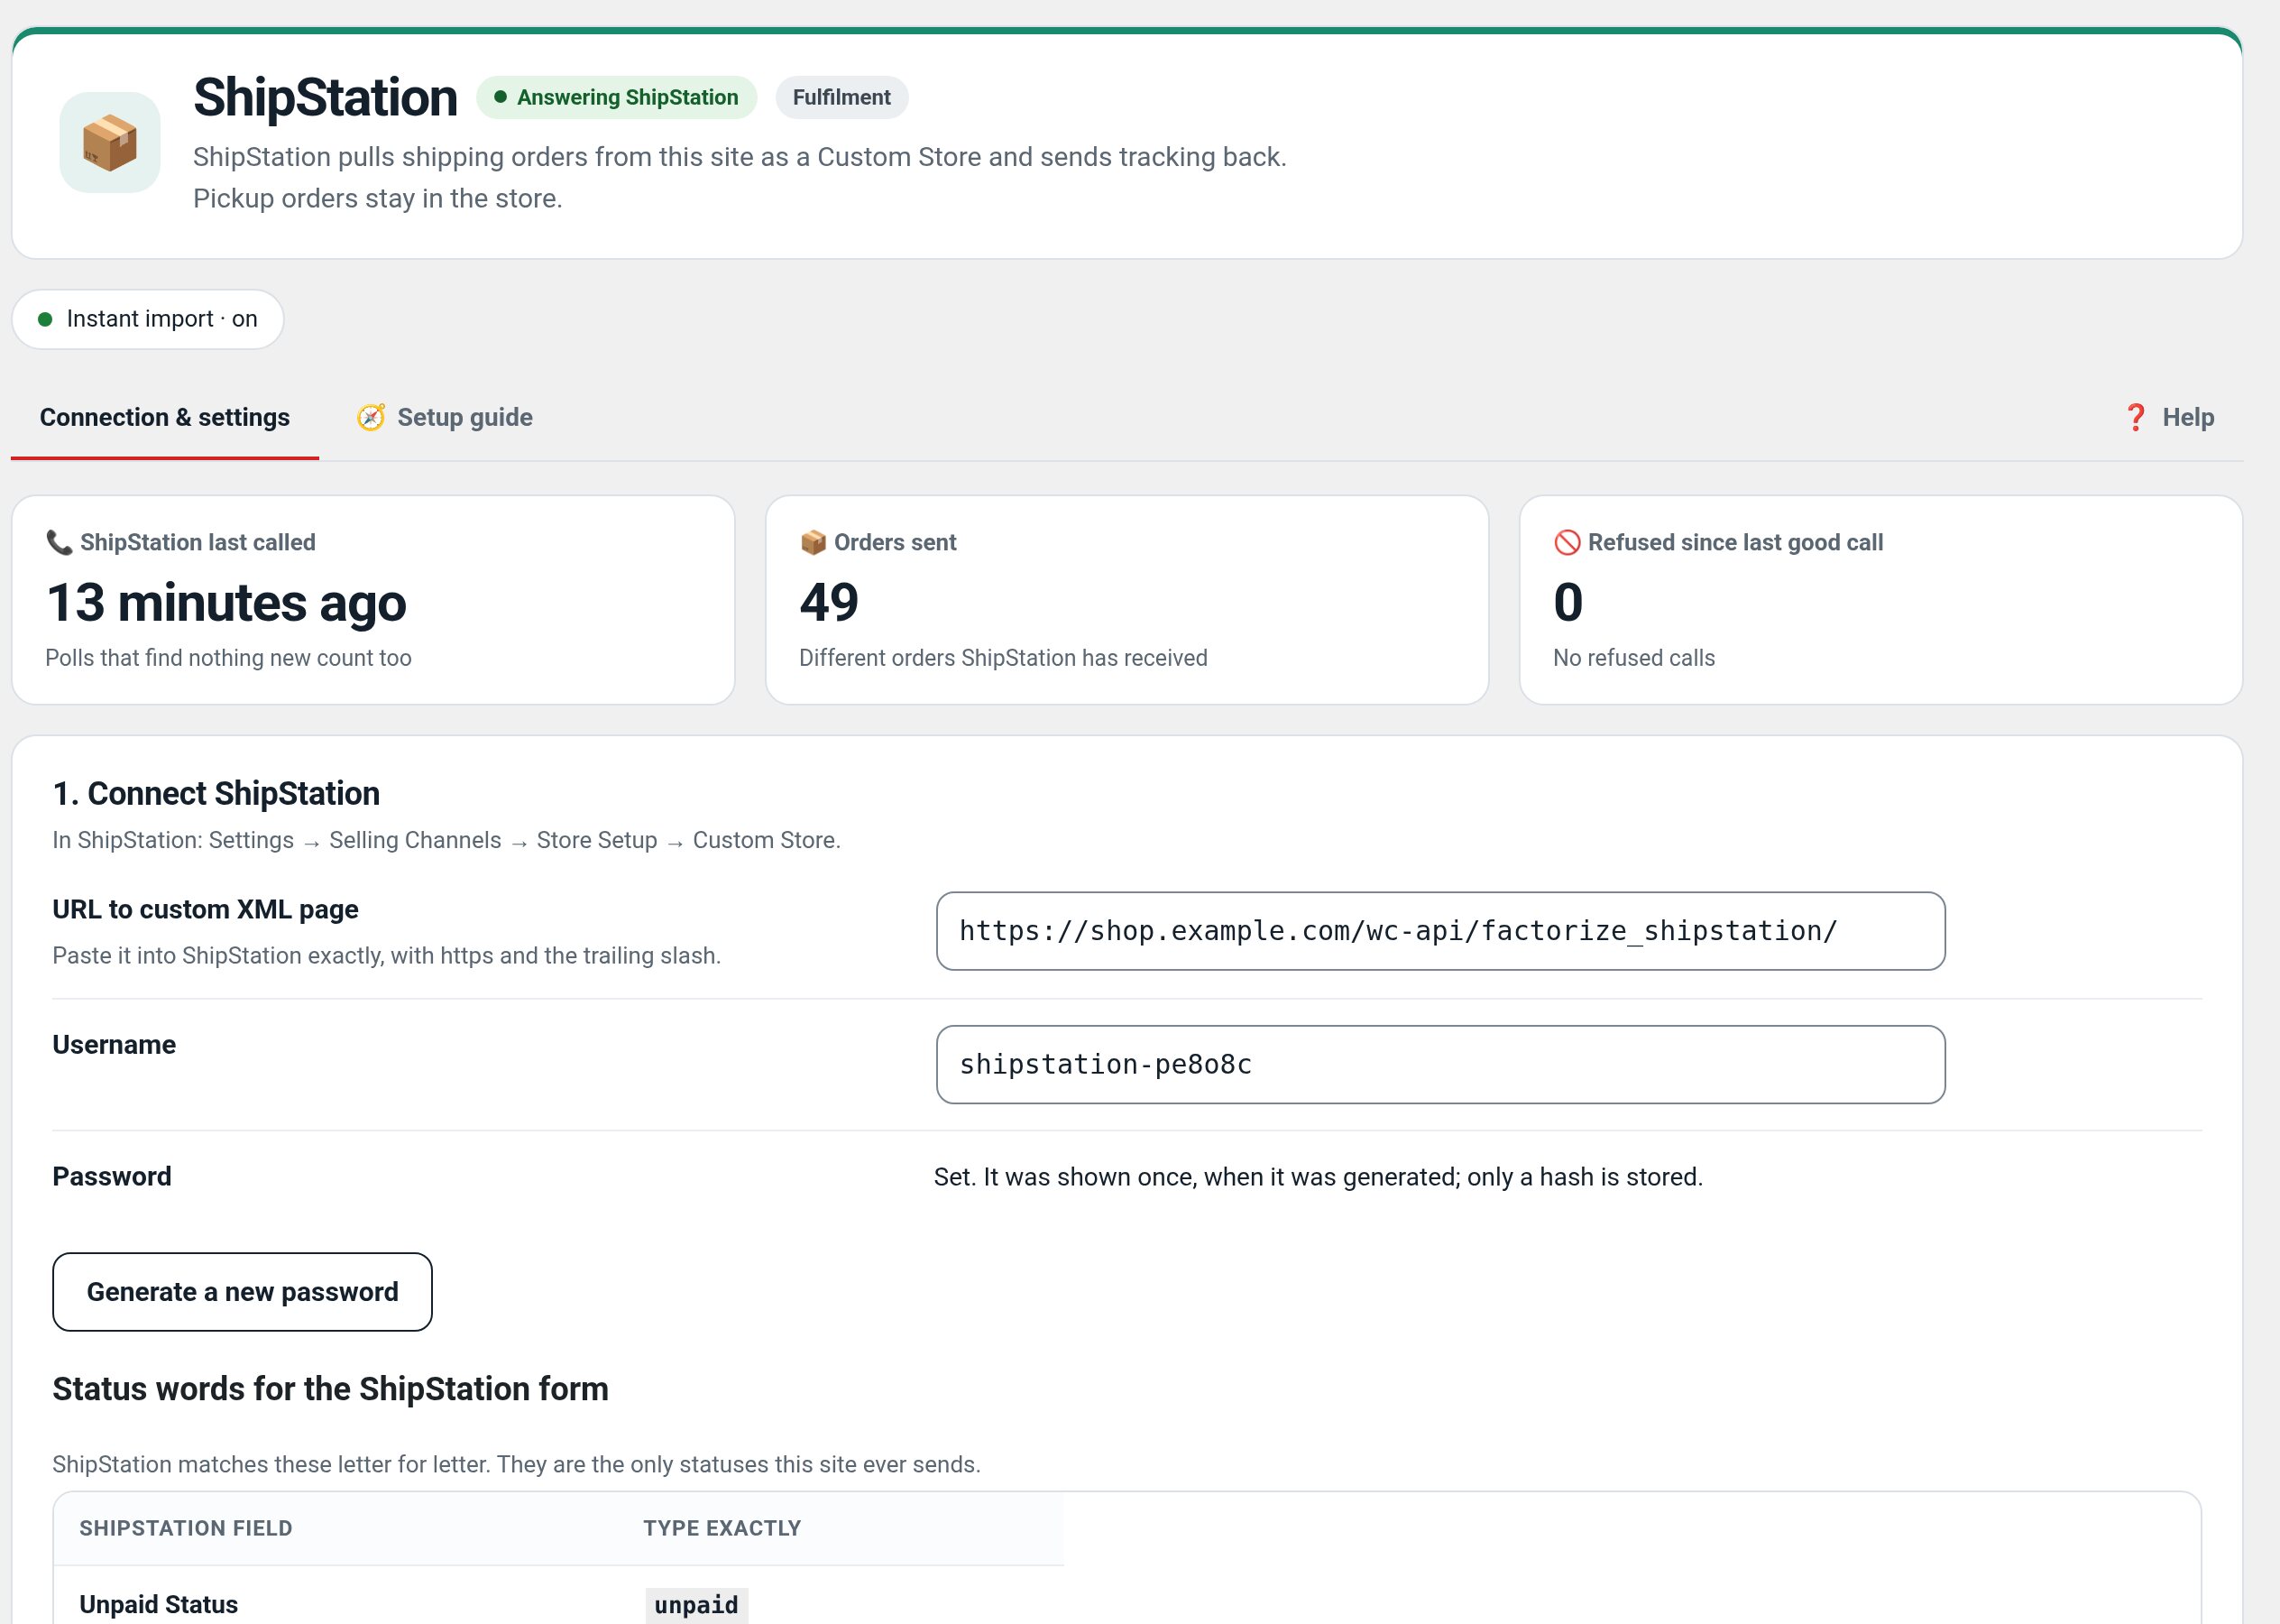Click ShipStation pulls shipping orders description line
The height and width of the screenshot is (1624, 2280).
pyautogui.click(x=740, y=157)
